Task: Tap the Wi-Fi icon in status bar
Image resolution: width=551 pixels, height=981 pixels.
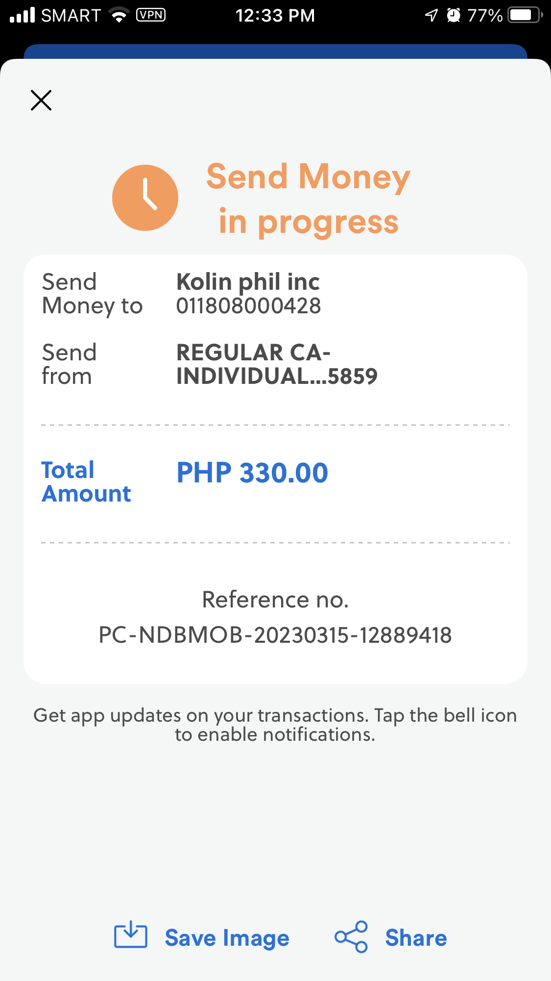Action: 119,16
